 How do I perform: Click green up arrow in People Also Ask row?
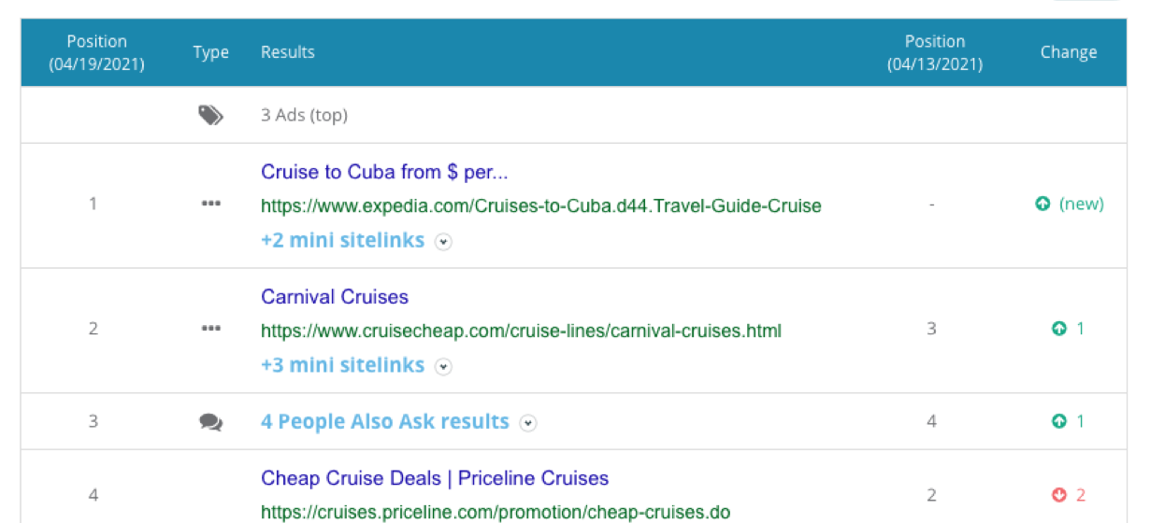(1059, 422)
